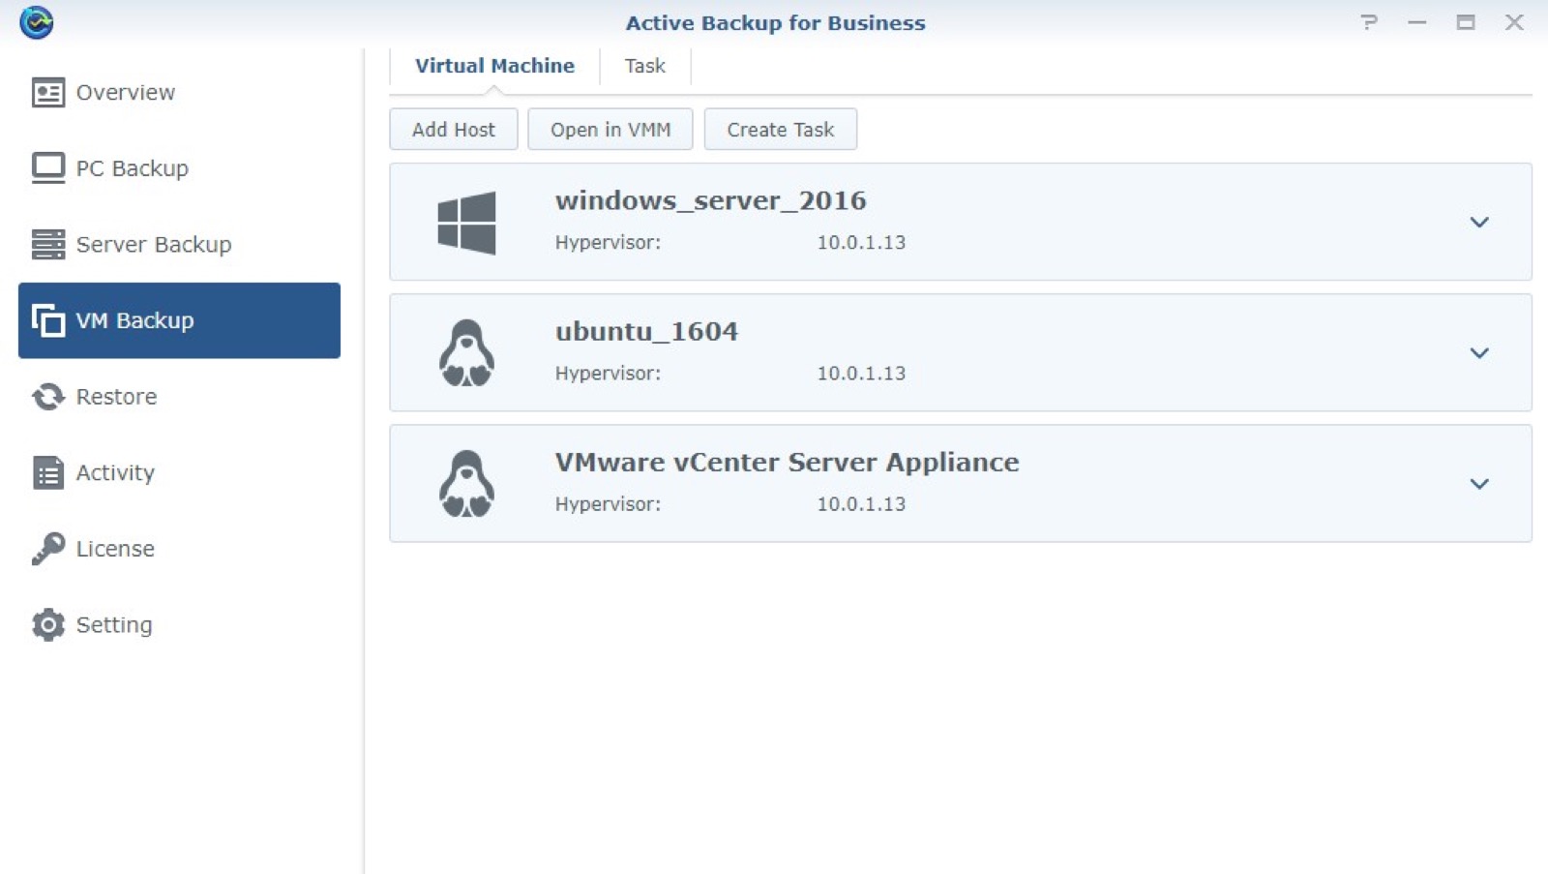Expand VMware vCenter Server Appliance chevron
Screen dimensions: 1548x874
click(1478, 484)
